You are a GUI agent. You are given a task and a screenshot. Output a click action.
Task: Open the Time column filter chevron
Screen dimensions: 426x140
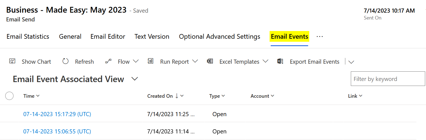pos(38,96)
